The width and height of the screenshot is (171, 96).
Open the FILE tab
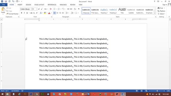(x=3, y=5)
